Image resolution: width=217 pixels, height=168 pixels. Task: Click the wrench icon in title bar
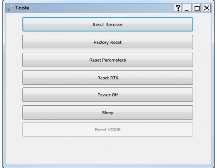pyautogui.click(x=10, y=8)
